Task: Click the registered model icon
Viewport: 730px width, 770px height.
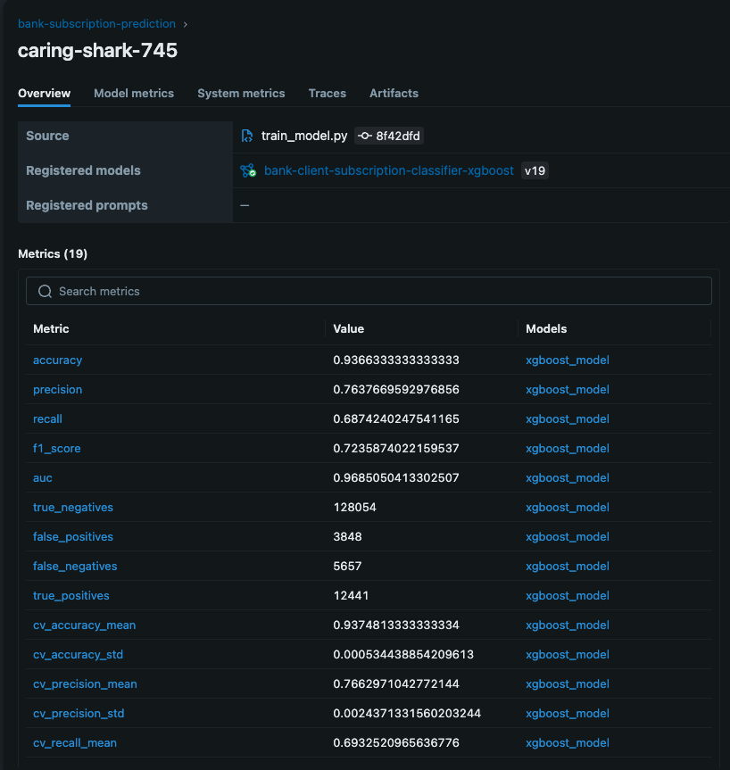Action: click(248, 170)
